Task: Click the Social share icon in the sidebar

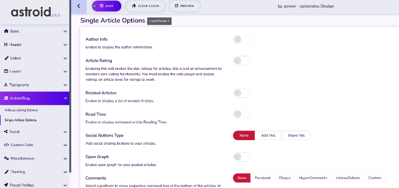Action: (6, 132)
